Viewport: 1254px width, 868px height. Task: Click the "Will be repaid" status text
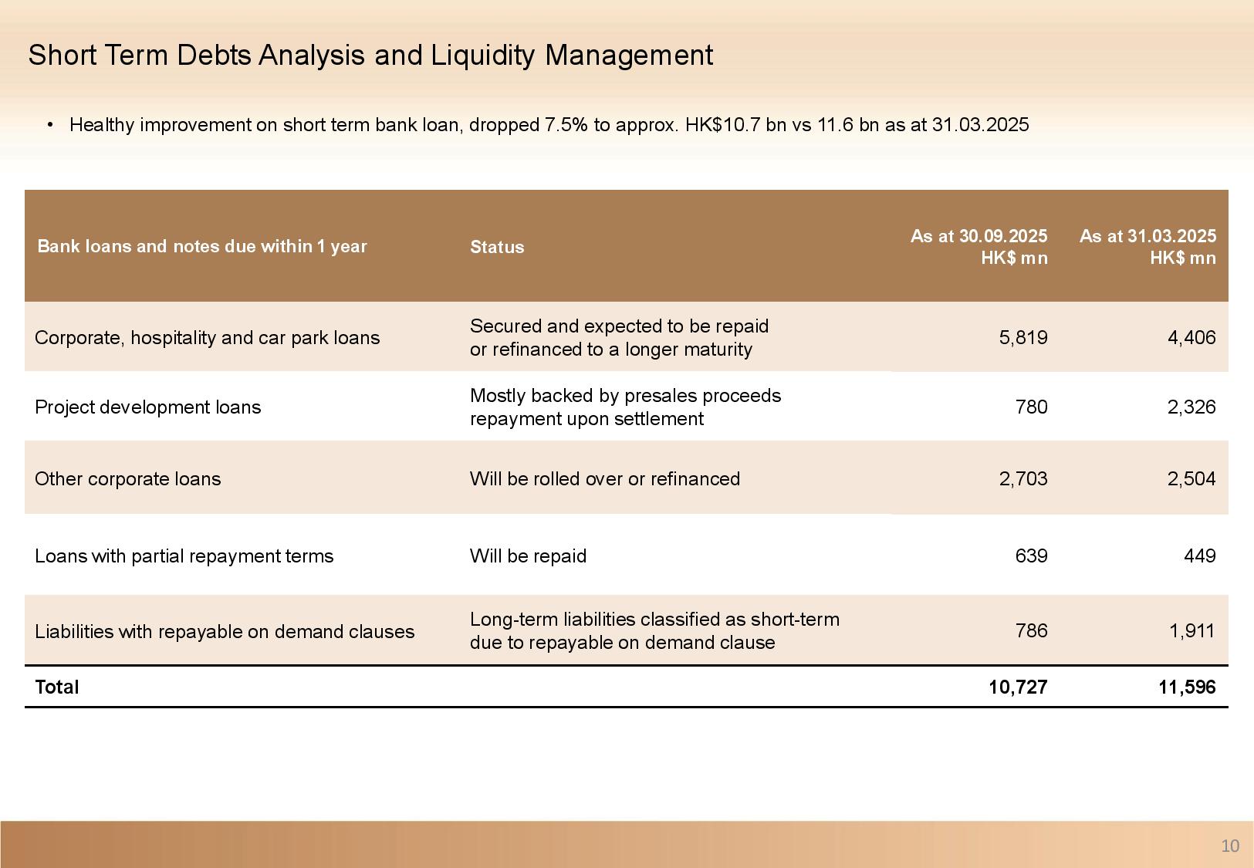(x=528, y=556)
